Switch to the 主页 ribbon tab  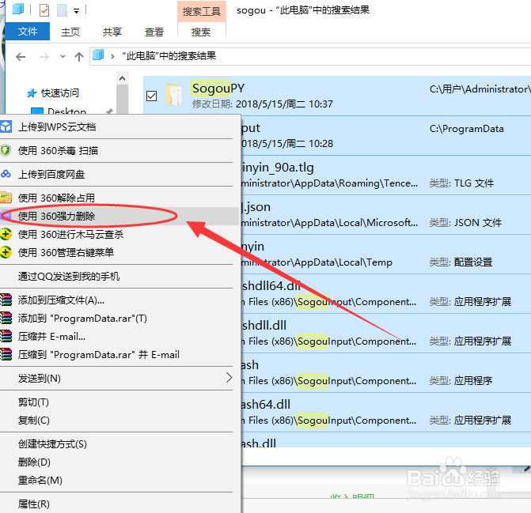70,32
